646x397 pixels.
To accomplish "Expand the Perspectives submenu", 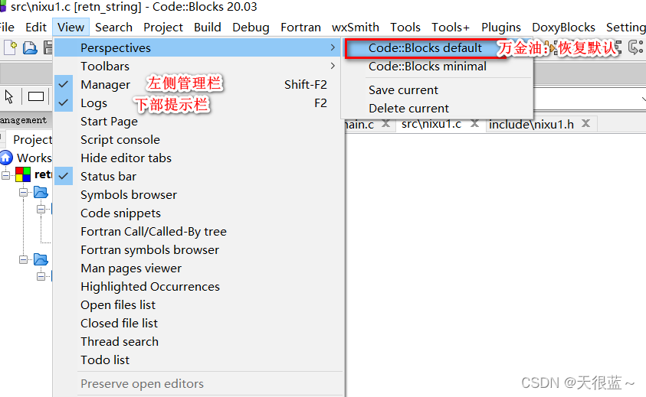I will click(199, 47).
